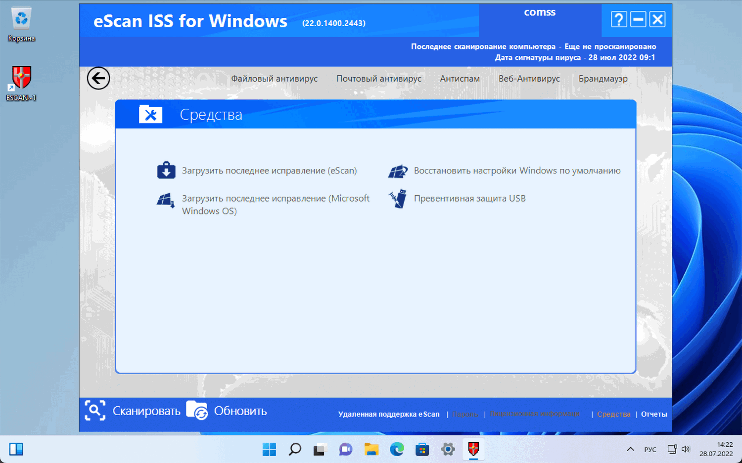The image size is (742, 463).
Task: Open File Explorer on taskbar
Action: [x=371, y=449]
